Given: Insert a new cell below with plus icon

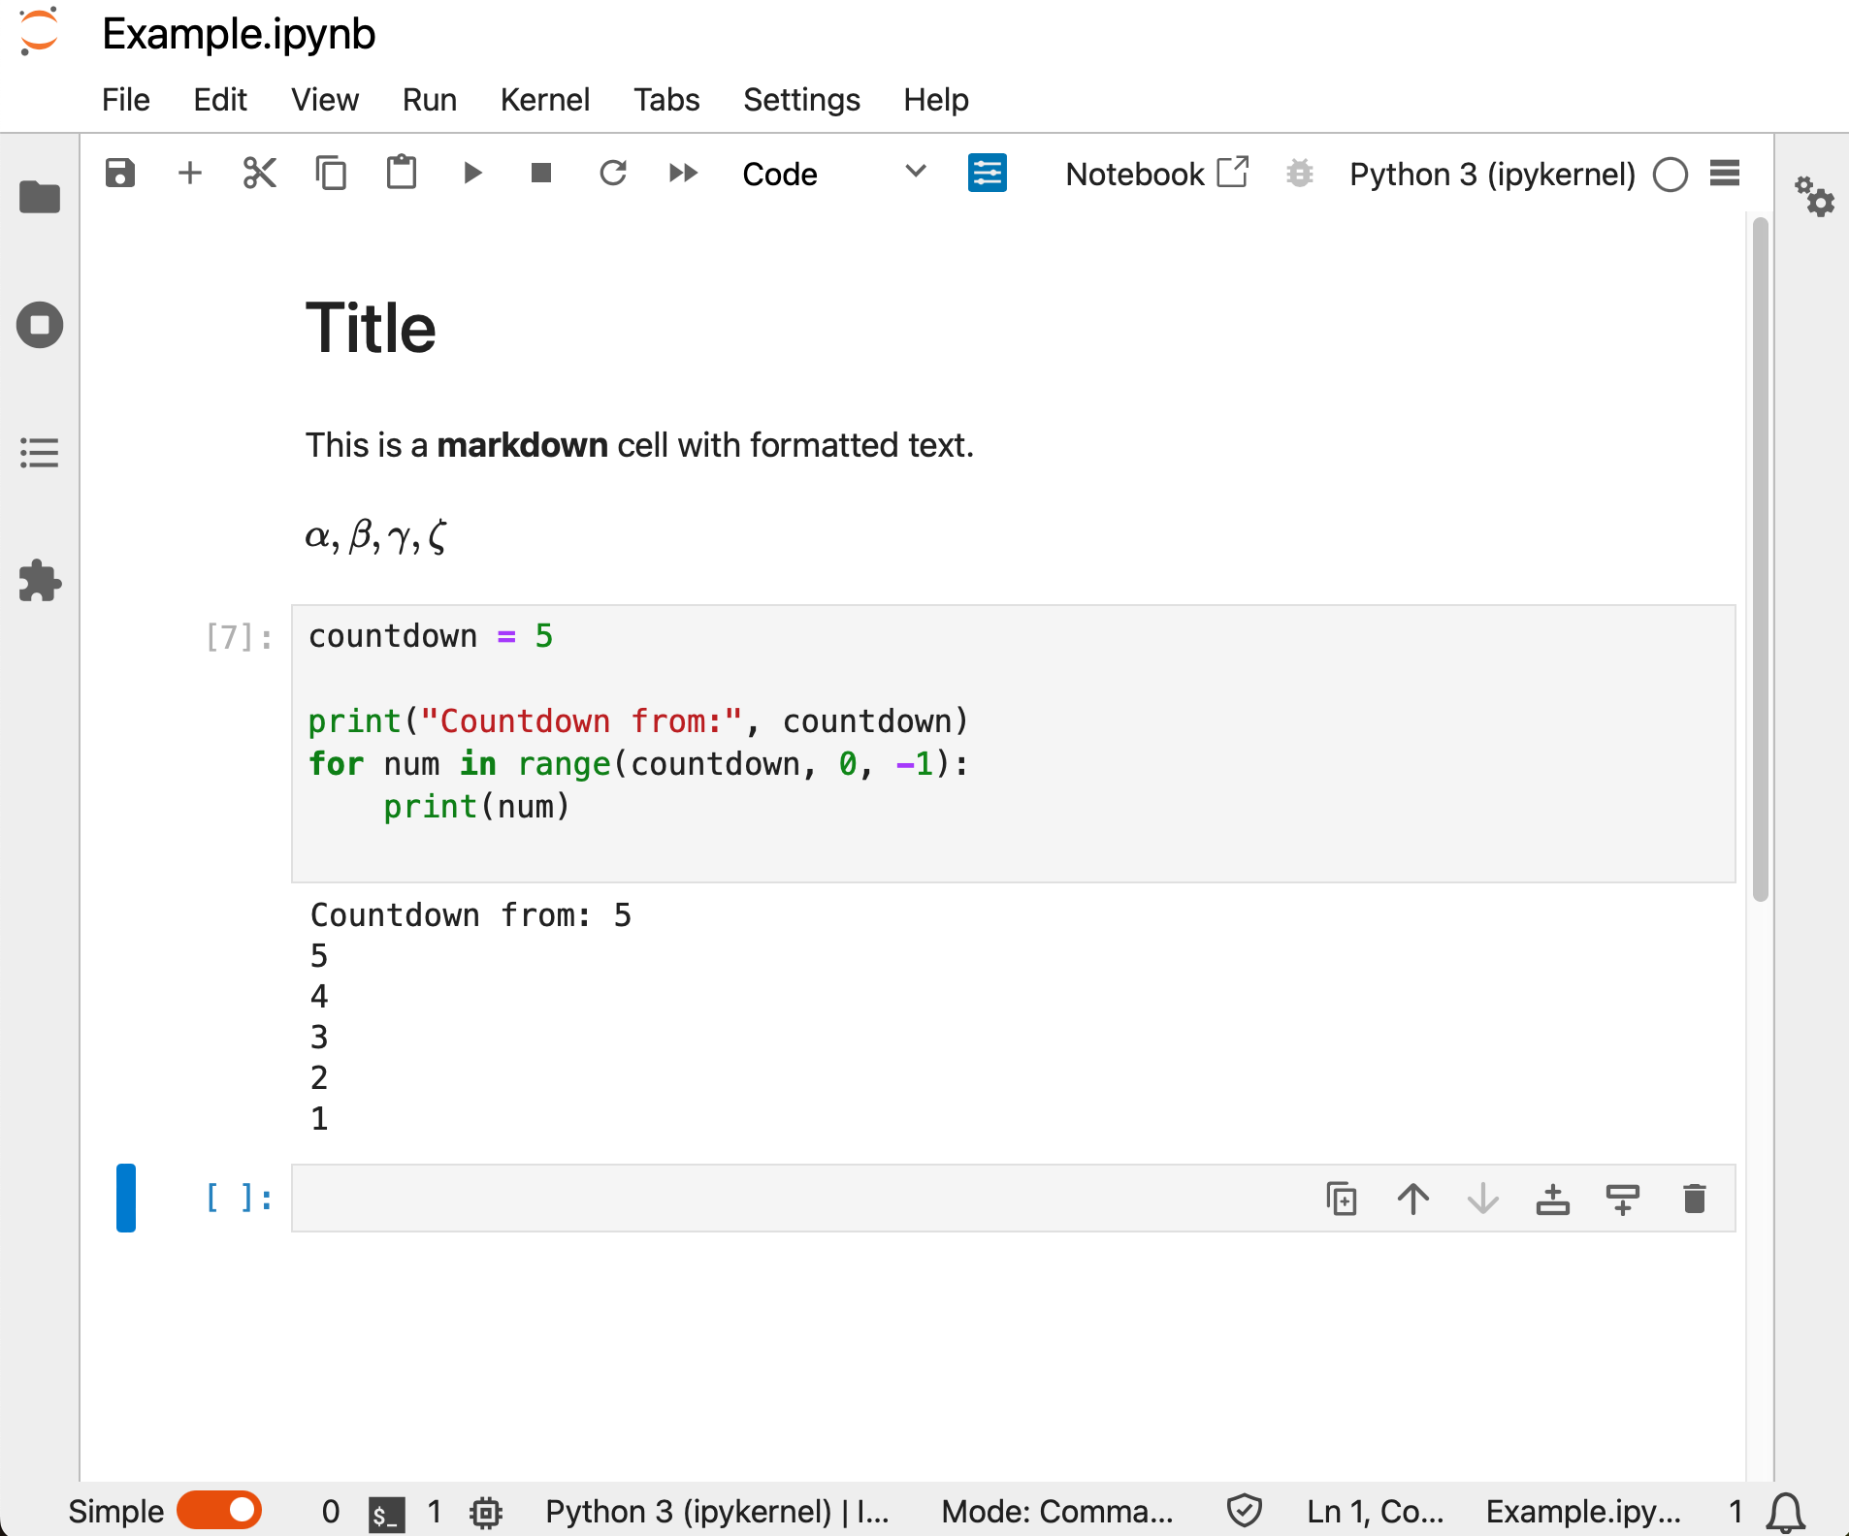Looking at the screenshot, I should [x=190, y=174].
